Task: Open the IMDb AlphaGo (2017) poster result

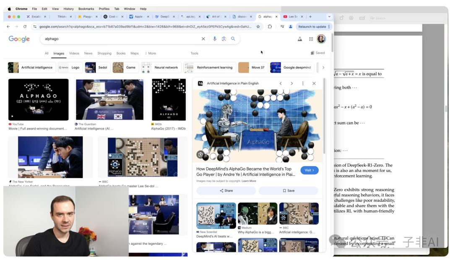Action: tap(169, 100)
